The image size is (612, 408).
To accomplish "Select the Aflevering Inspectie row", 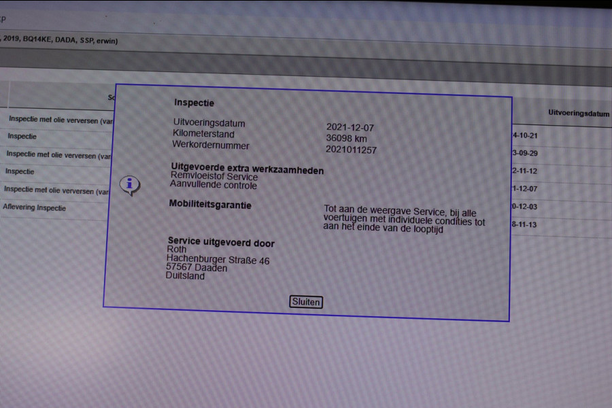I will tap(35, 207).
